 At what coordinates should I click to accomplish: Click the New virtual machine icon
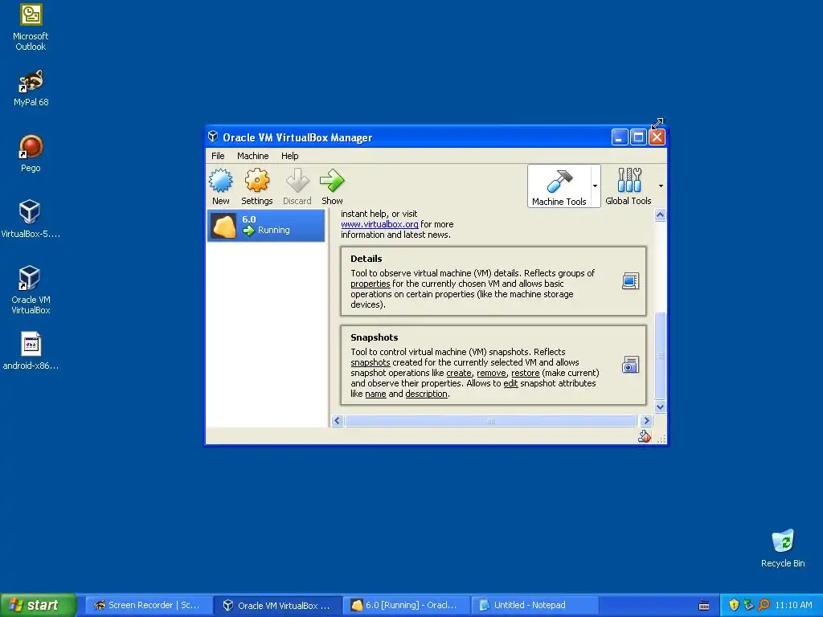(220, 181)
